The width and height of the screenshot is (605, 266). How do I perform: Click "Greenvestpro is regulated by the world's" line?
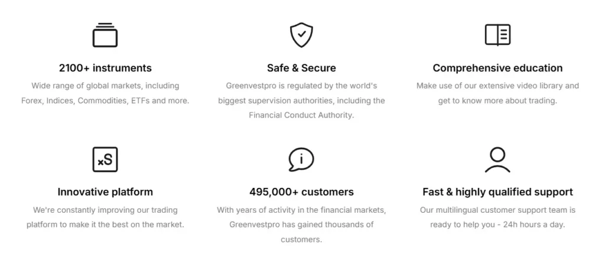coord(301,86)
